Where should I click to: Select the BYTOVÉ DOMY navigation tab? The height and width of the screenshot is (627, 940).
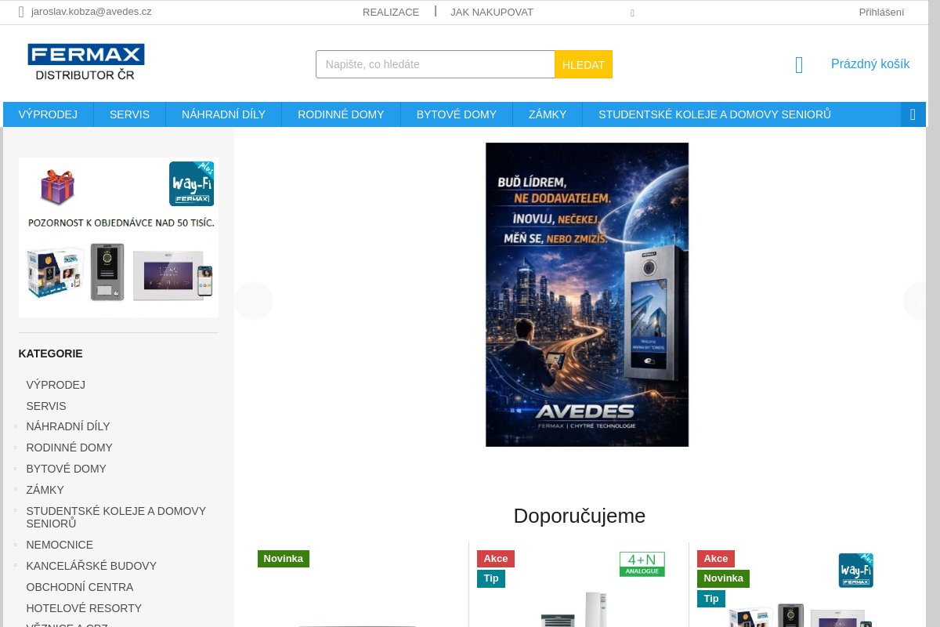click(456, 114)
